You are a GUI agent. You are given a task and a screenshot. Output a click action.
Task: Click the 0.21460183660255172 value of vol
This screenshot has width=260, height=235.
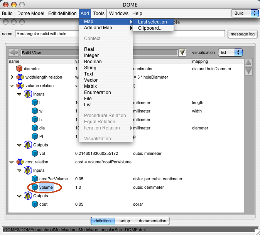pyautogui.click(x=96, y=153)
